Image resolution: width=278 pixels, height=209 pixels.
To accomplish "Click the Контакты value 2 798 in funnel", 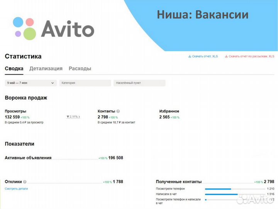I will pyautogui.click(x=103, y=117).
